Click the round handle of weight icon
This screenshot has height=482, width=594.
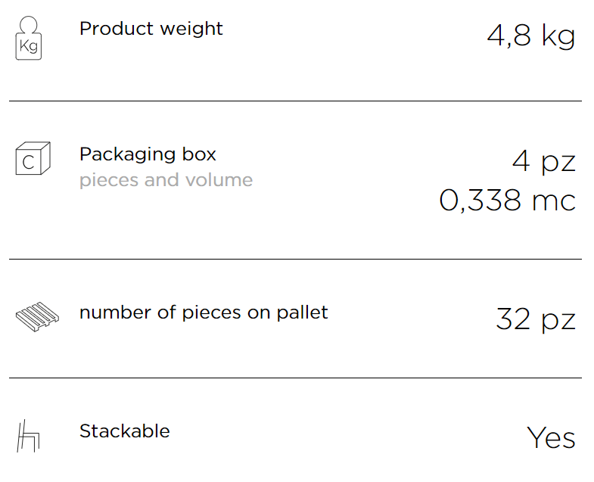[x=29, y=25]
